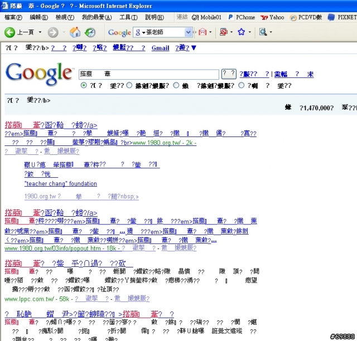Click the Yahoo Y! icon

pyautogui.click(x=264, y=17)
